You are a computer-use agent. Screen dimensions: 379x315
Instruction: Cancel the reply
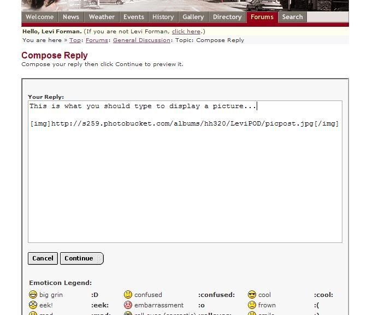43,258
